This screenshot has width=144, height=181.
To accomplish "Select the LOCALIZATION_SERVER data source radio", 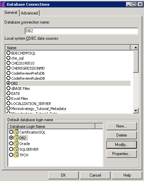I will [8, 103].
